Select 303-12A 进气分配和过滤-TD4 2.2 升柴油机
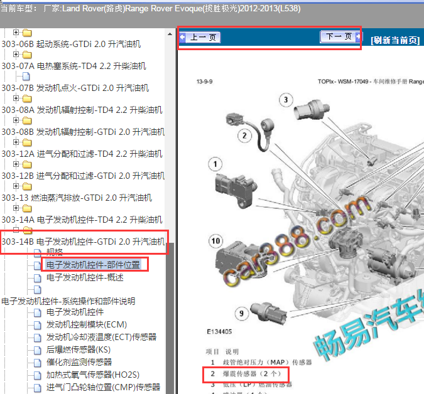The width and height of the screenshot is (424, 394). [x=82, y=154]
